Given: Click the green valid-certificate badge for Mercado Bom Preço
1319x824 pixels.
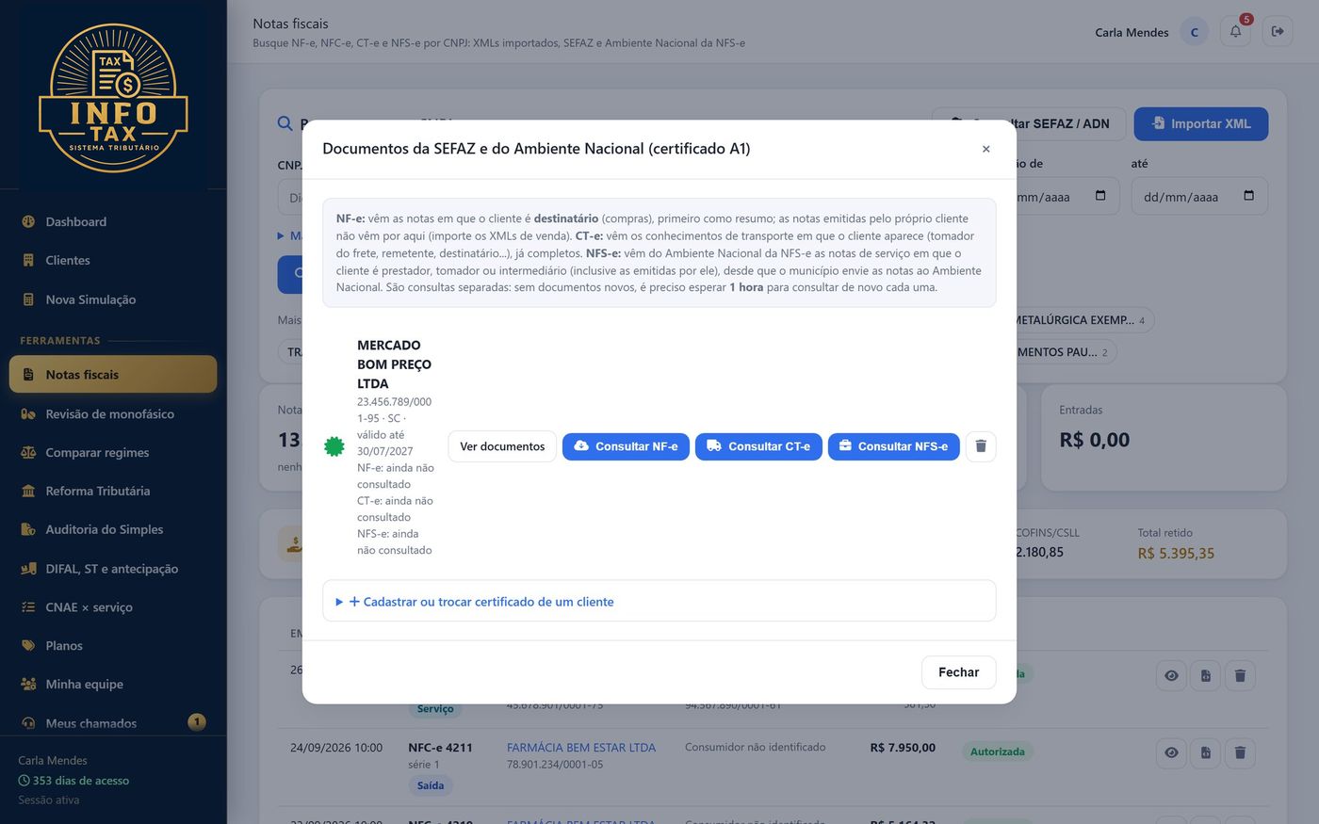Looking at the screenshot, I should point(334,446).
